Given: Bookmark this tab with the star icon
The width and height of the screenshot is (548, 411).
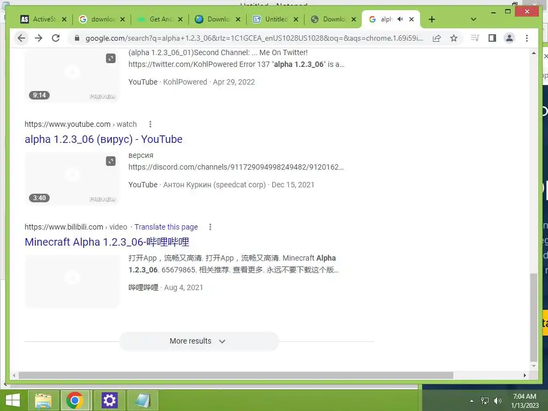Looking at the screenshot, I should click(454, 38).
